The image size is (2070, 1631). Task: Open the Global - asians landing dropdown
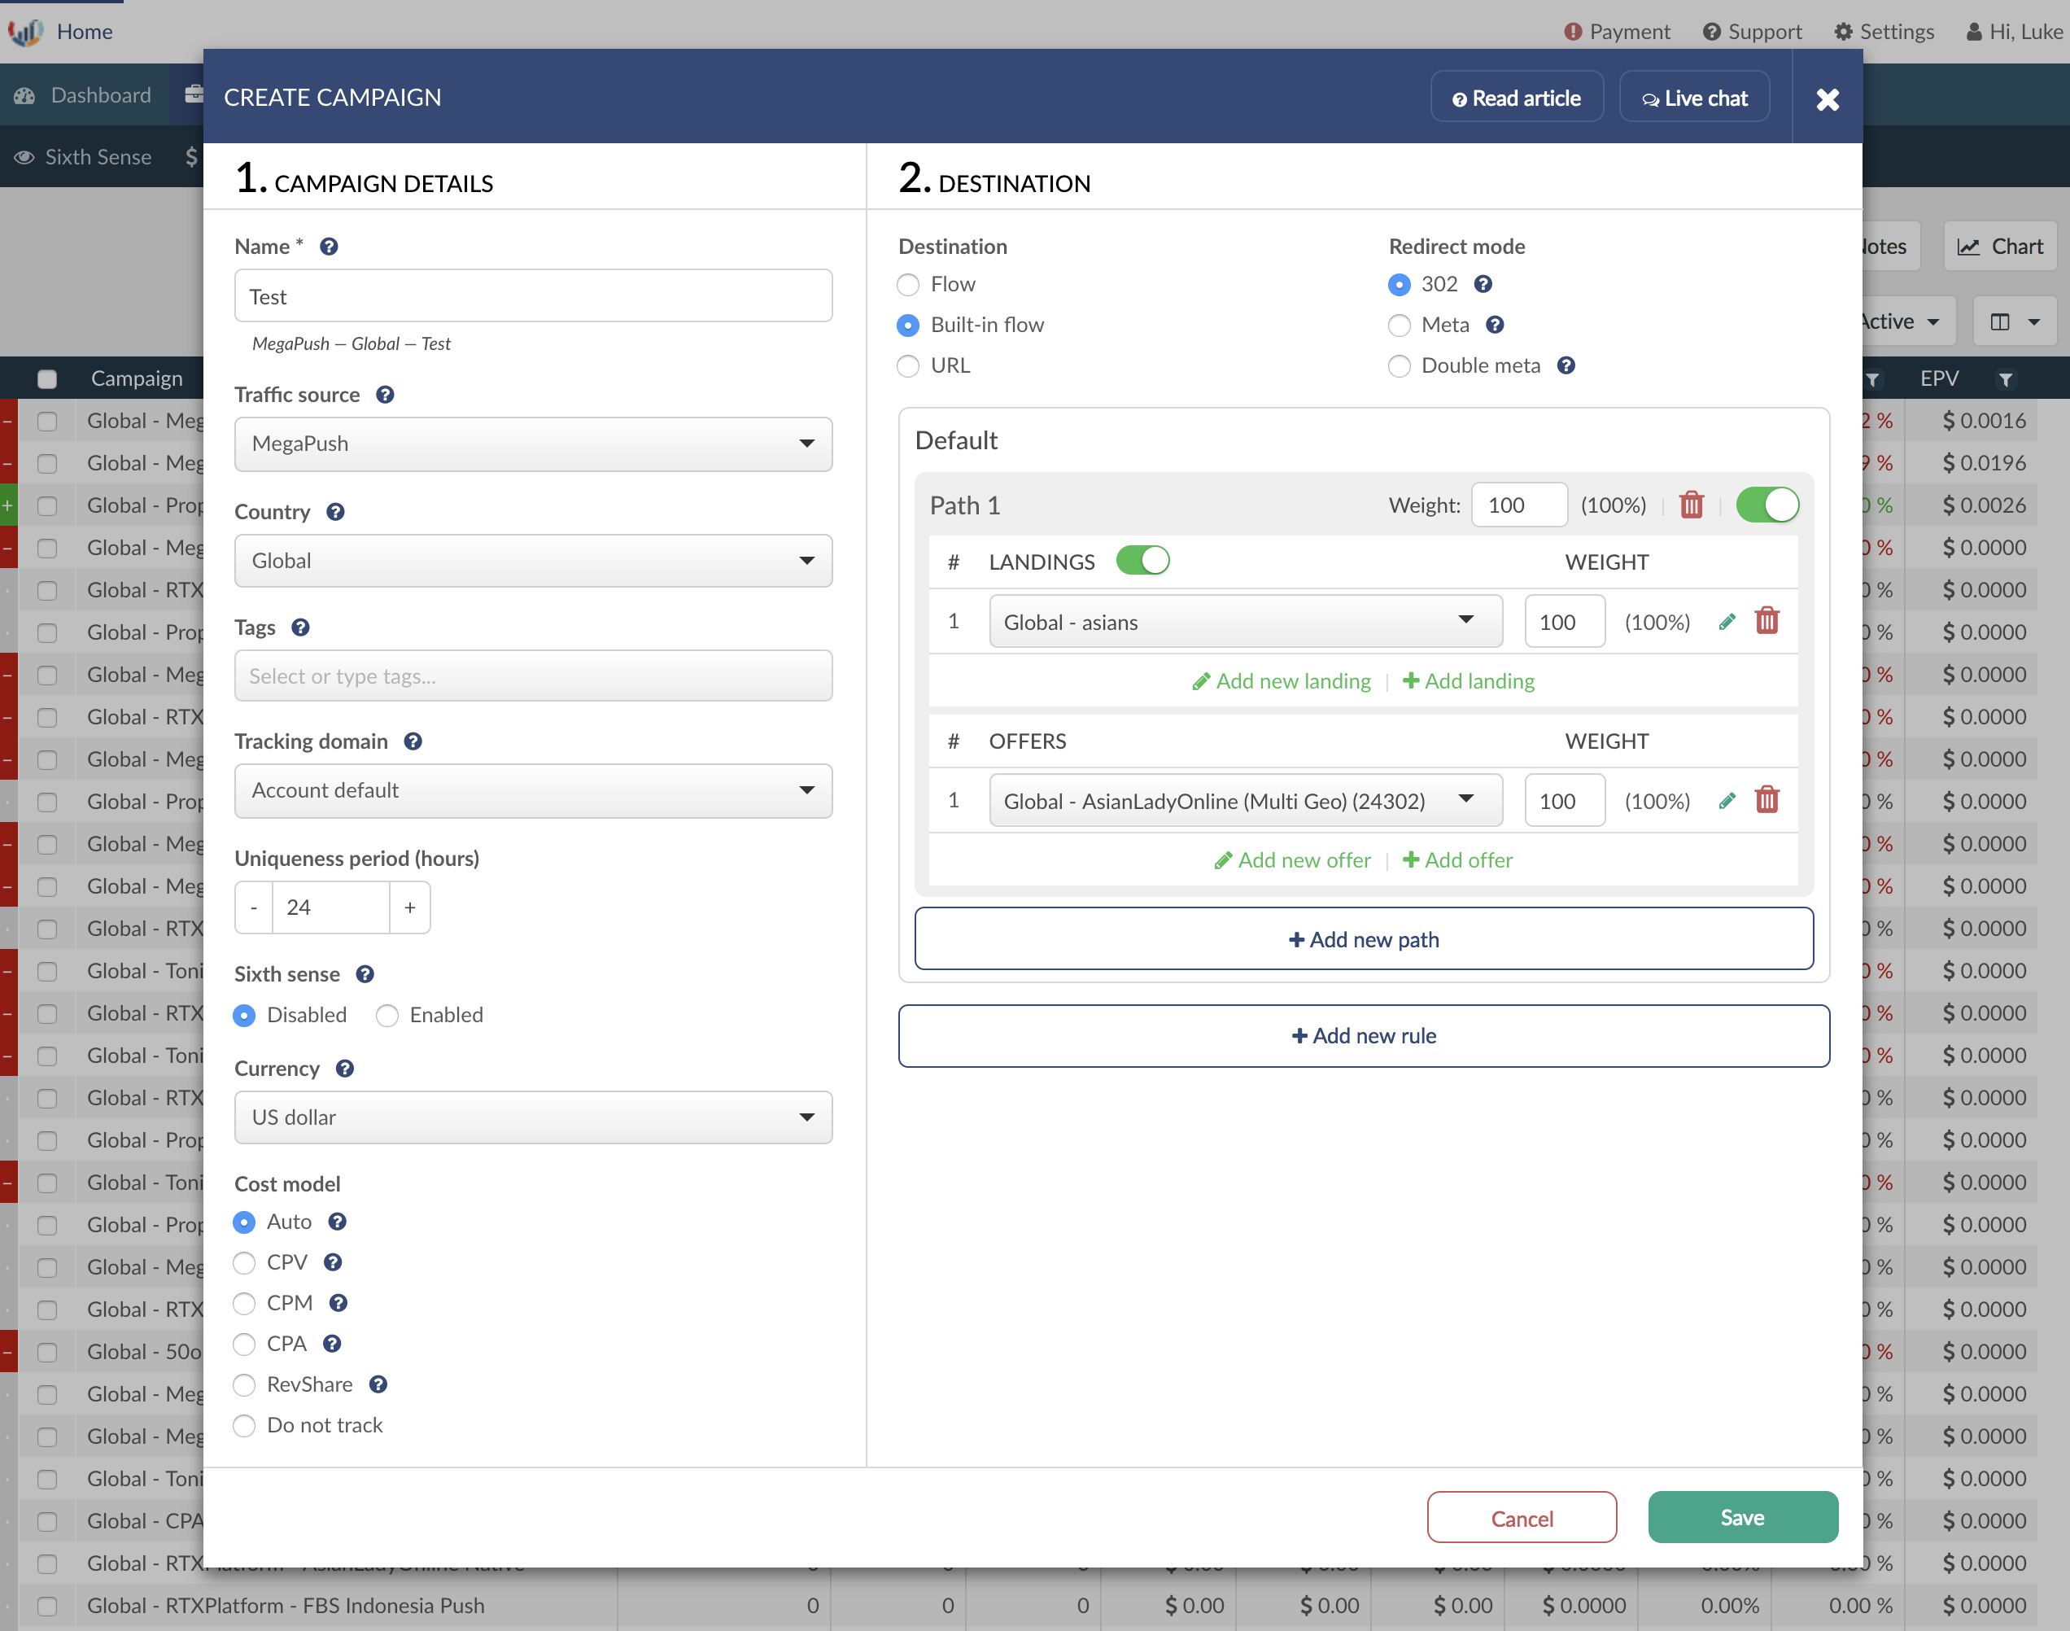click(x=1245, y=622)
